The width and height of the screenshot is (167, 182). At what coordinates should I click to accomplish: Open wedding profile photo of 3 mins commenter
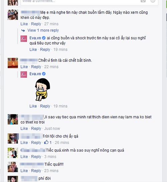(13, 153)
